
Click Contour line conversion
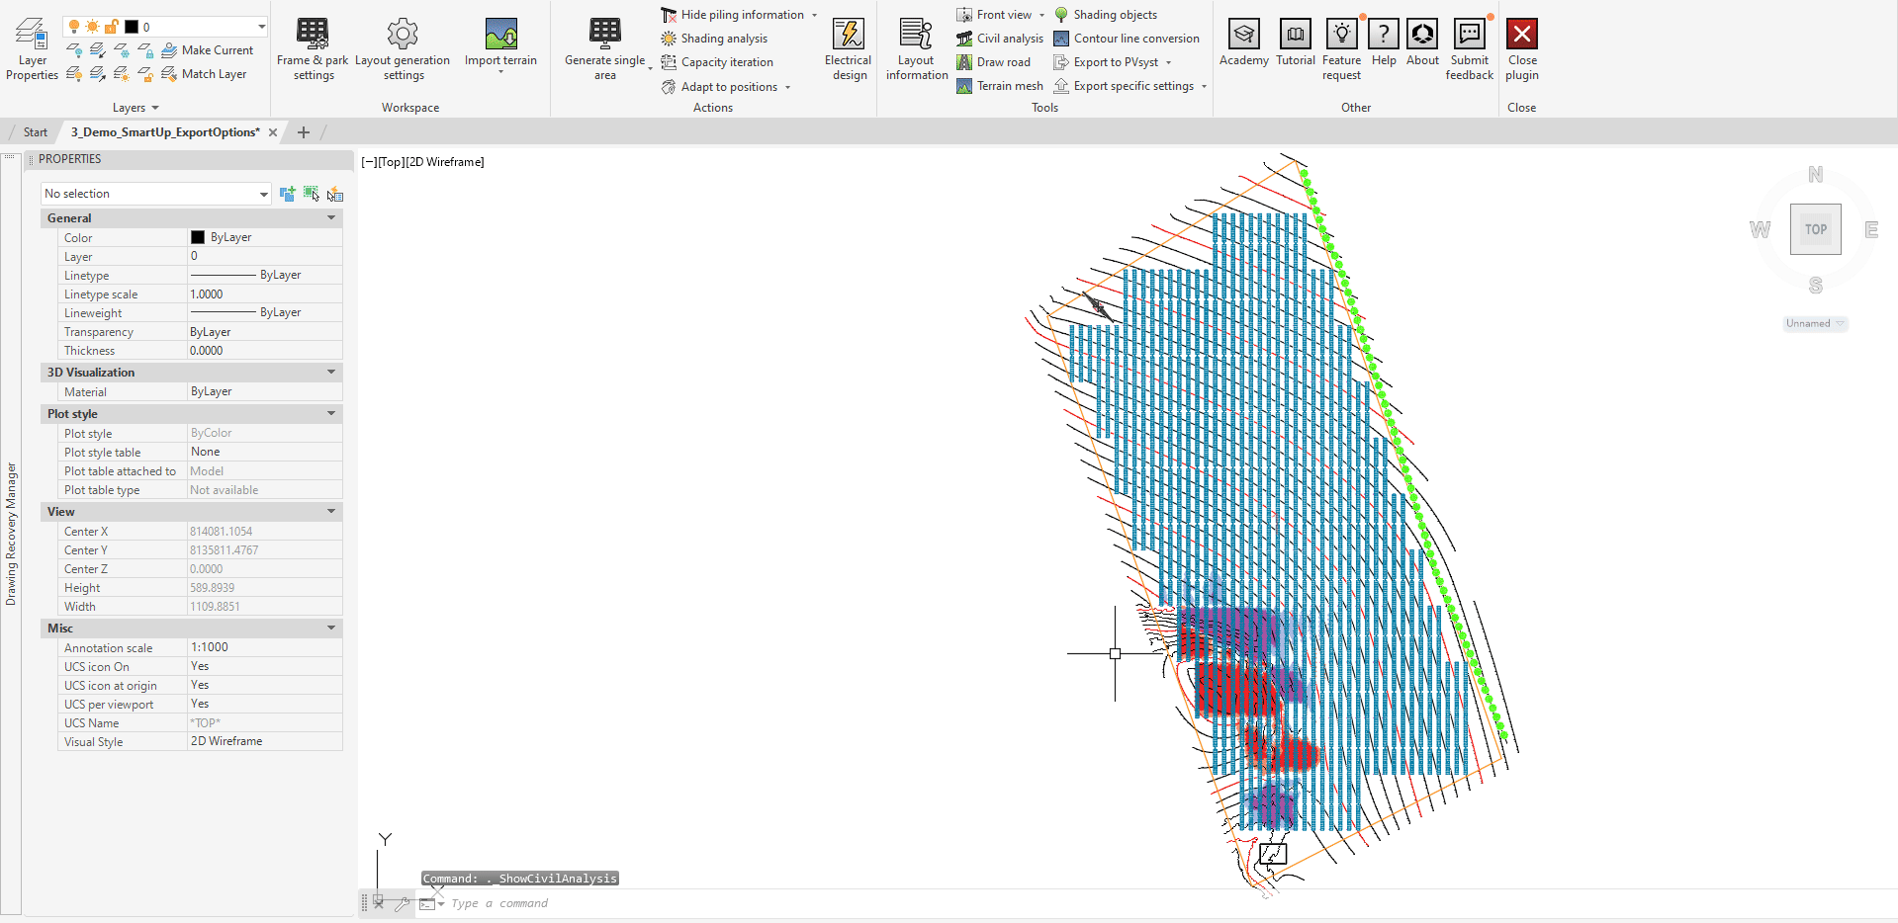[1135, 39]
